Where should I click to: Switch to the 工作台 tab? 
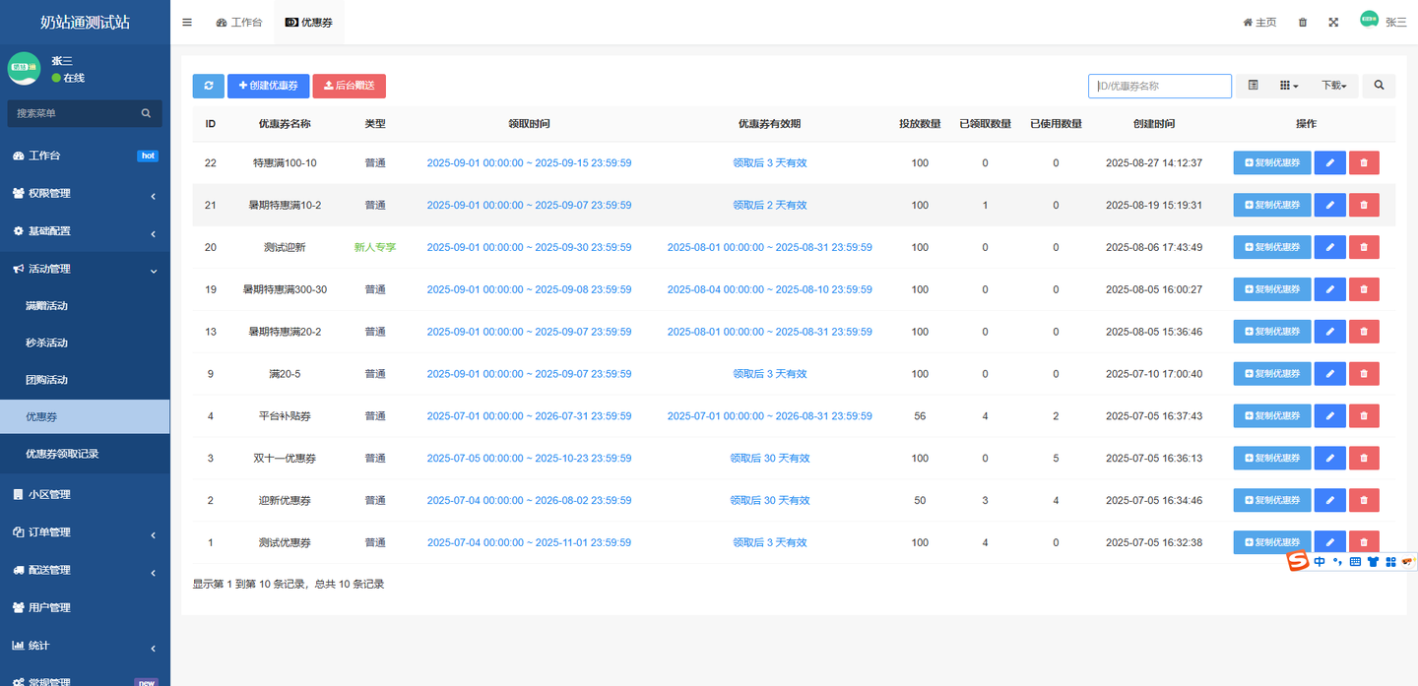tap(239, 22)
